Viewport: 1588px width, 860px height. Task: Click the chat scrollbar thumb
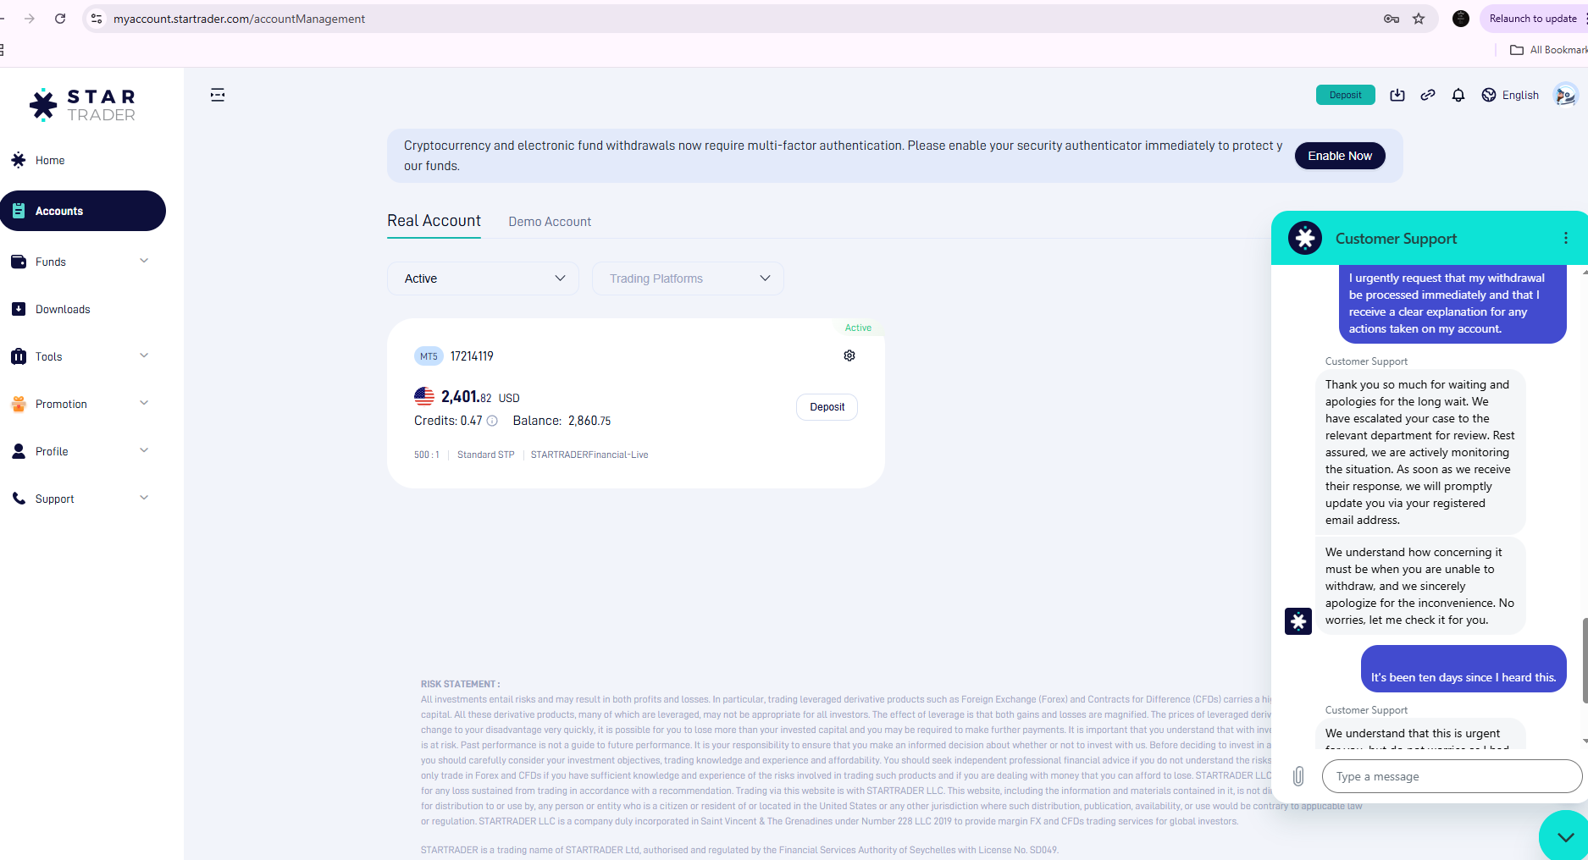coord(1585,660)
